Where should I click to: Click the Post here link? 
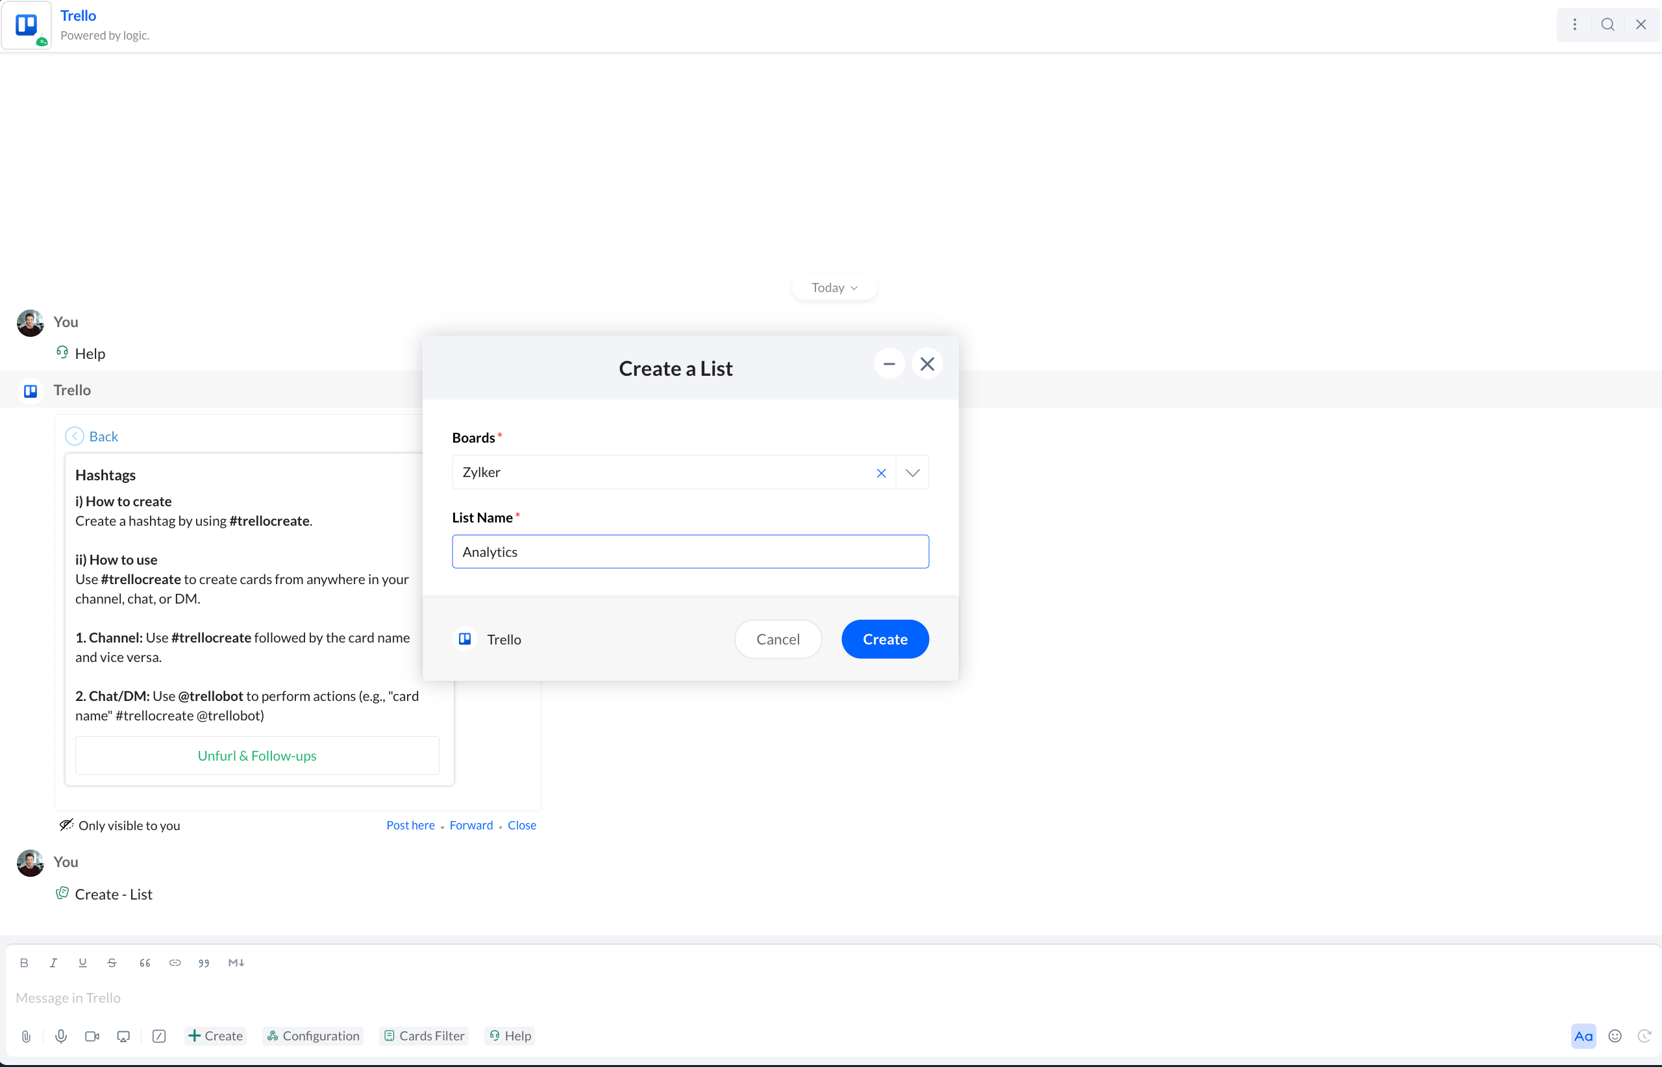[x=410, y=825]
